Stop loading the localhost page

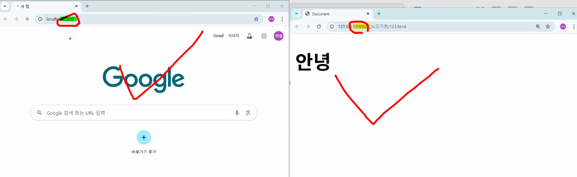(x=27, y=19)
